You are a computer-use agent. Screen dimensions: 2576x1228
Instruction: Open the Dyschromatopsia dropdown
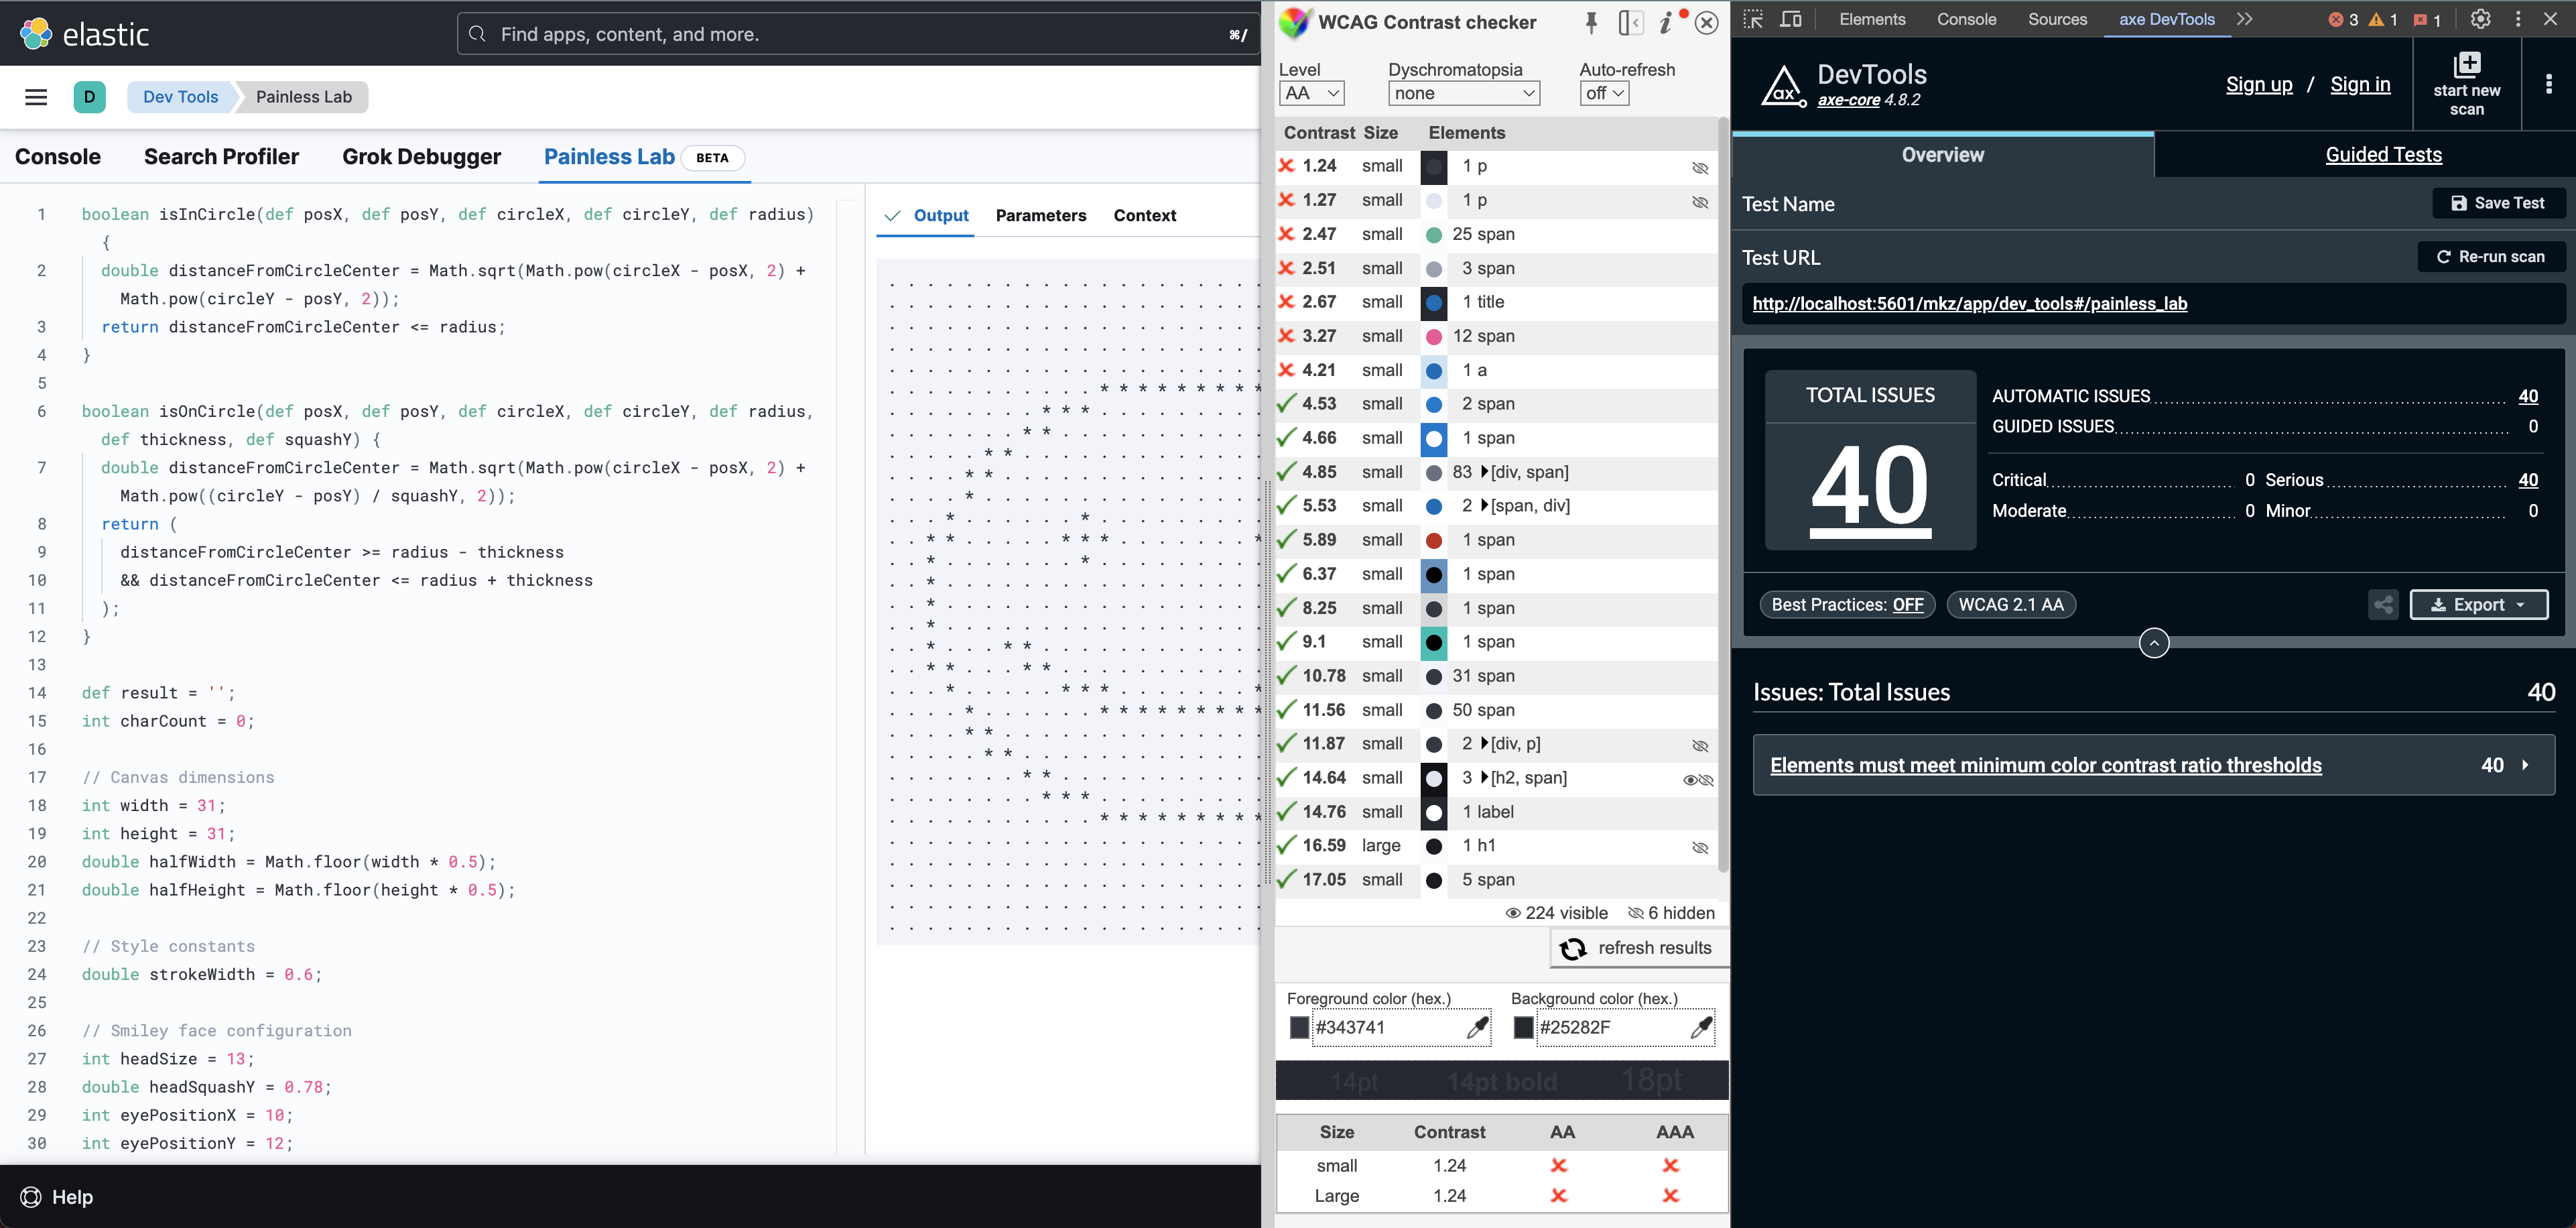(x=1463, y=93)
